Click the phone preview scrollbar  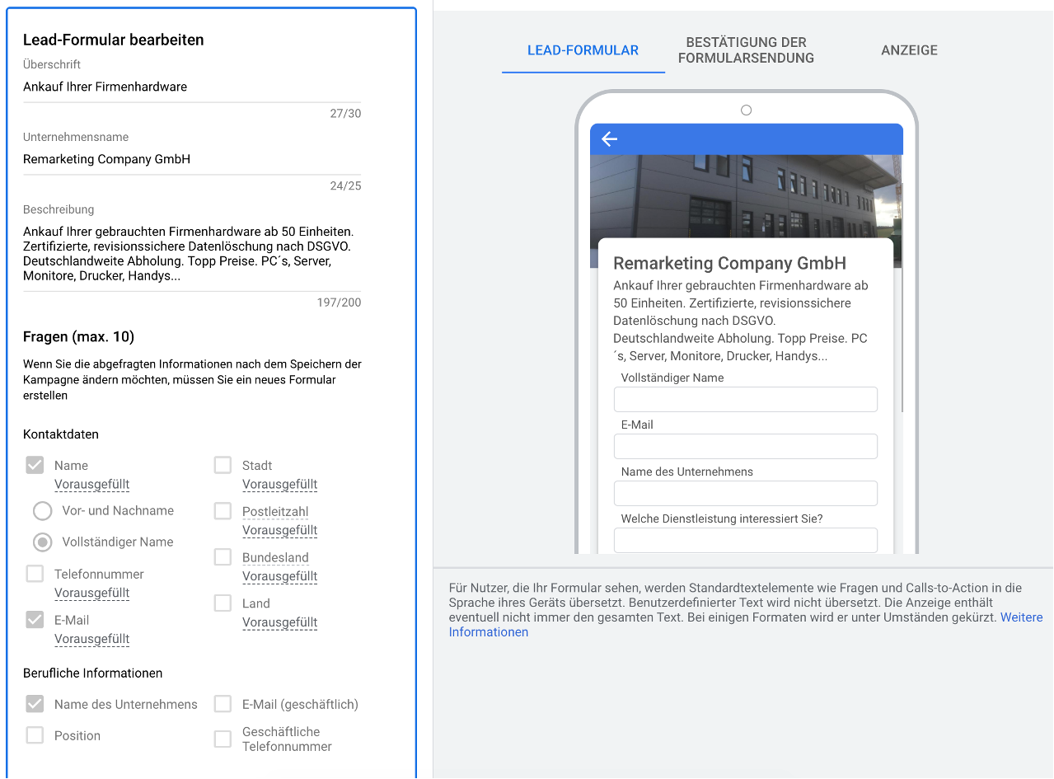click(x=903, y=297)
